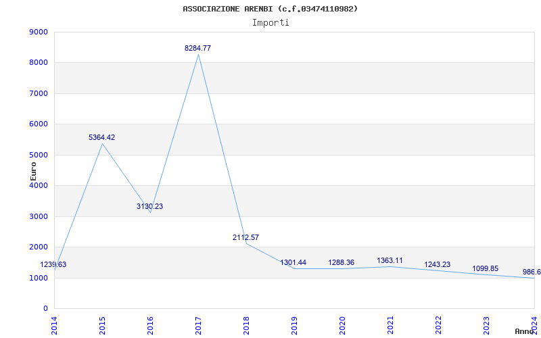Screen dimensions: 541x338
Task: Click x-axis year 2016
Action: (x=150, y=326)
